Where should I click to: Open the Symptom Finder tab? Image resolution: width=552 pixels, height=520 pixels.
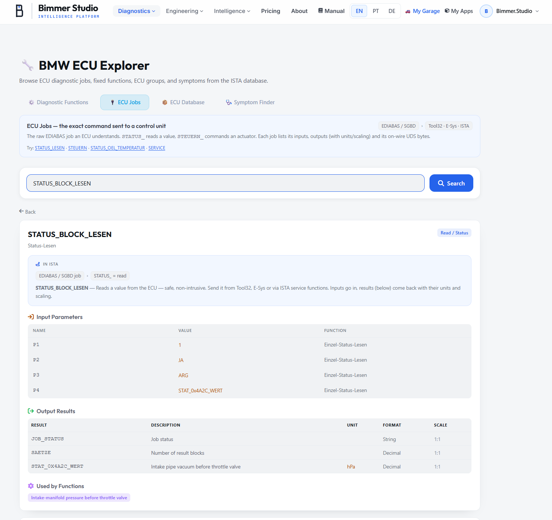250,102
